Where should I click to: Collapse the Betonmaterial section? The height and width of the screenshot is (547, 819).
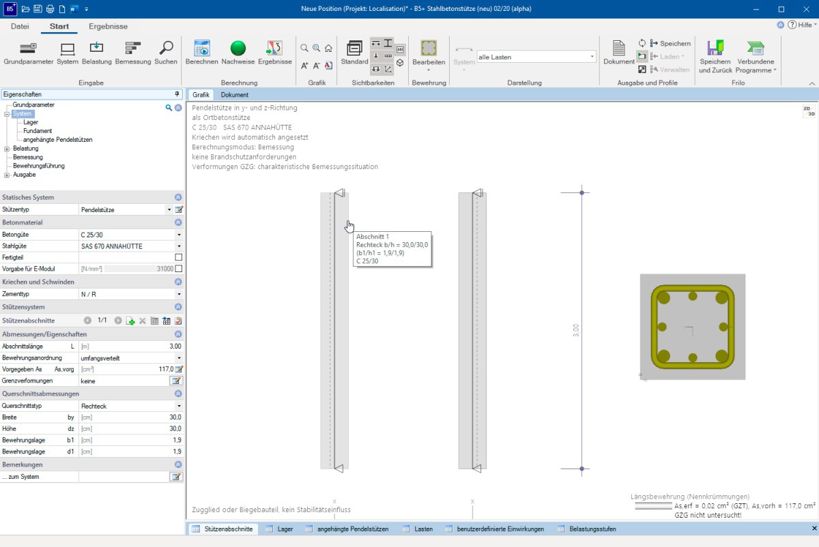178,222
